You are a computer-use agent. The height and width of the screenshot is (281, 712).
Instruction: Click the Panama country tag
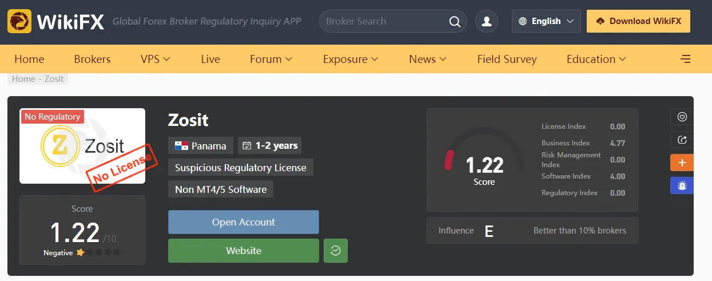[201, 145]
